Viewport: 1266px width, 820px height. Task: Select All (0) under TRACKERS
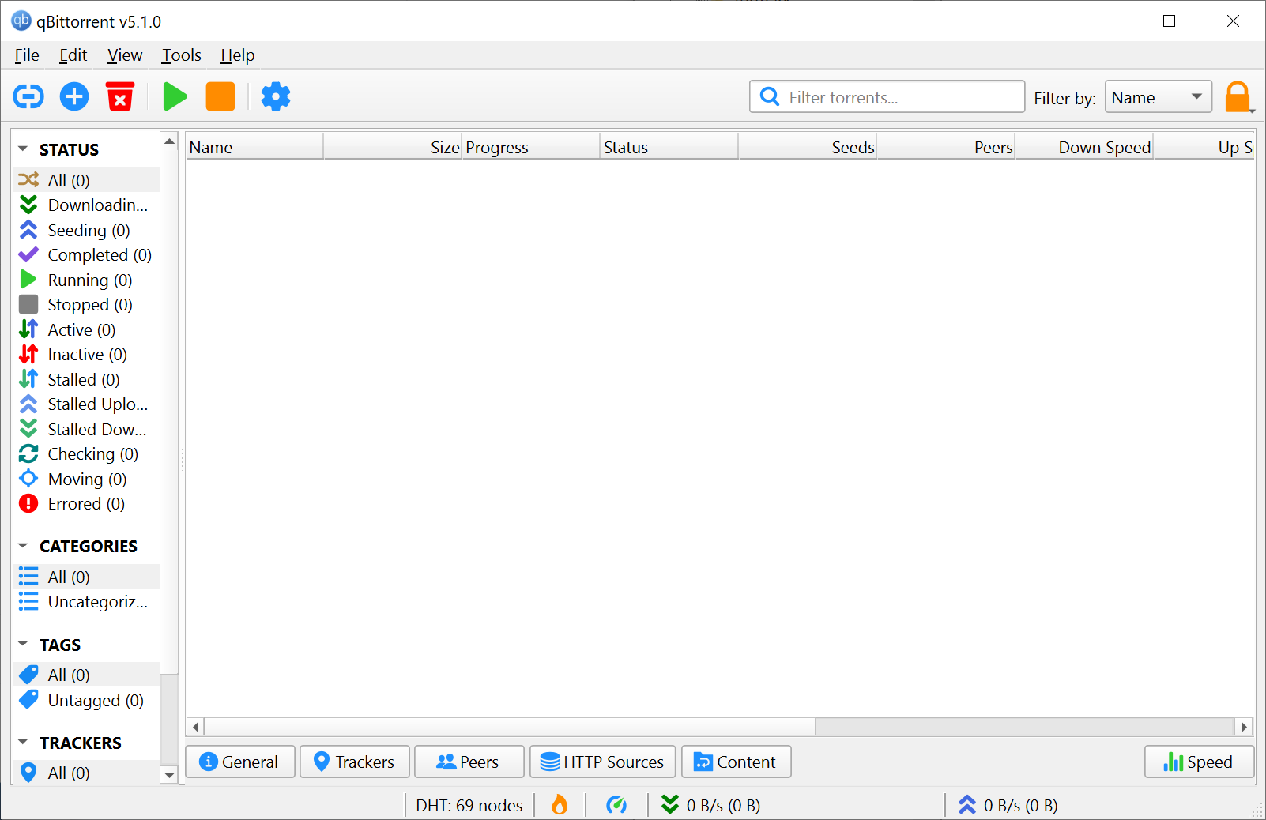pos(86,773)
